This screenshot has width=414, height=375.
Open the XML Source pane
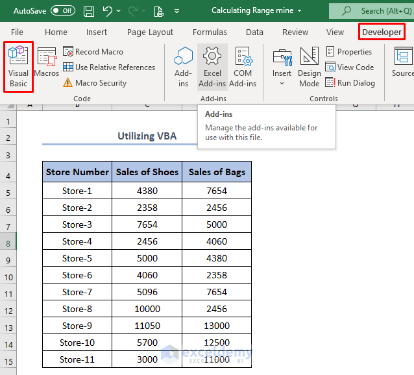(x=403, y=62)
